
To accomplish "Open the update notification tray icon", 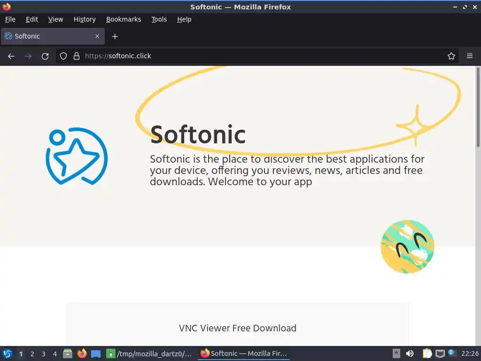I will [x=452, y=353].
